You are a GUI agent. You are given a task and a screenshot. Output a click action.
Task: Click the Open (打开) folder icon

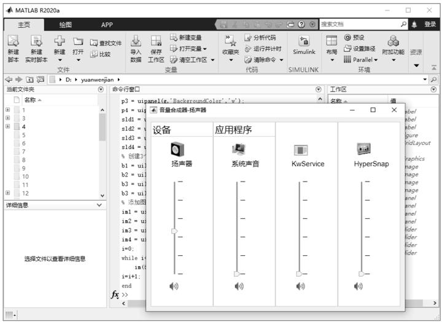78,41
